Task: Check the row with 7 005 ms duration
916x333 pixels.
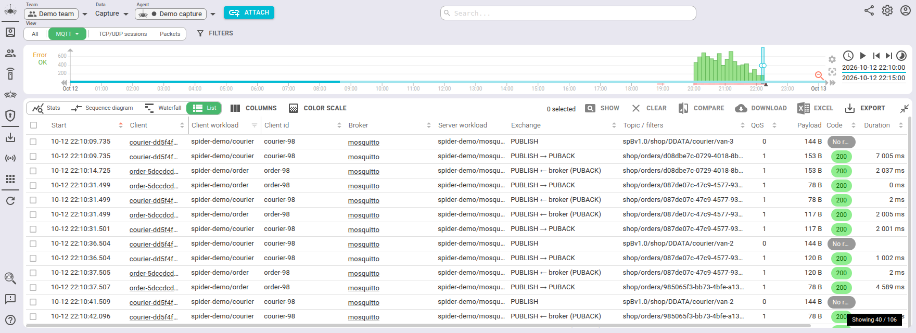Action: 33,156
